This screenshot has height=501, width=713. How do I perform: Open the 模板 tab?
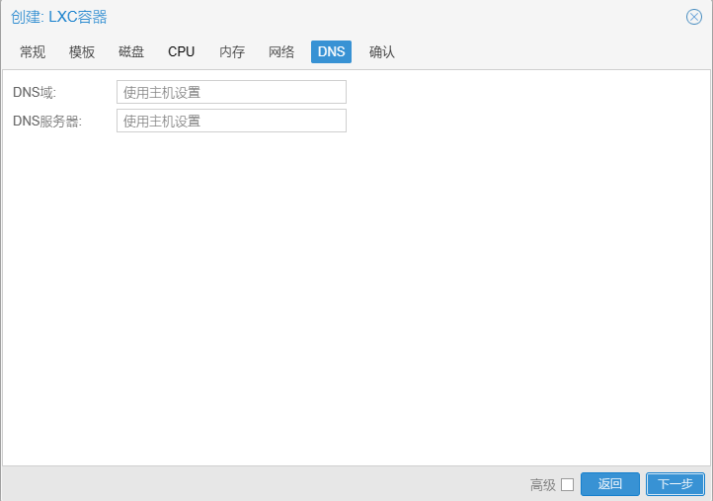[x=82, y=51]
